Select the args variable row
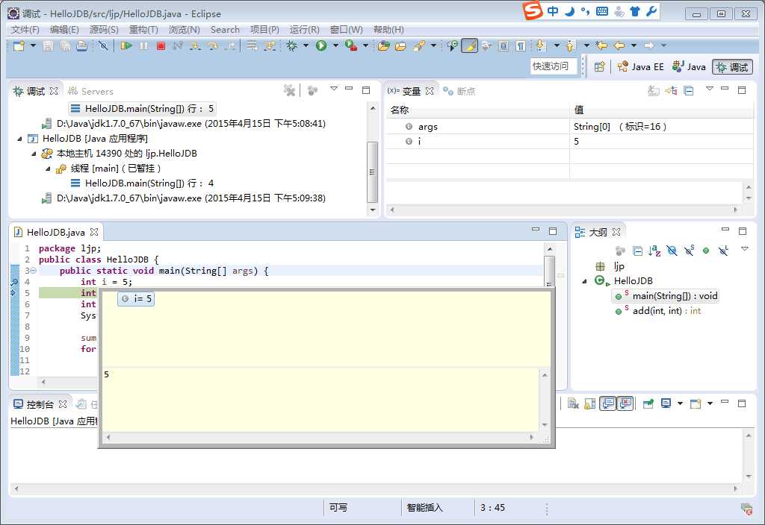The height and width of the screenshot is (525, 765). [569, 127]
